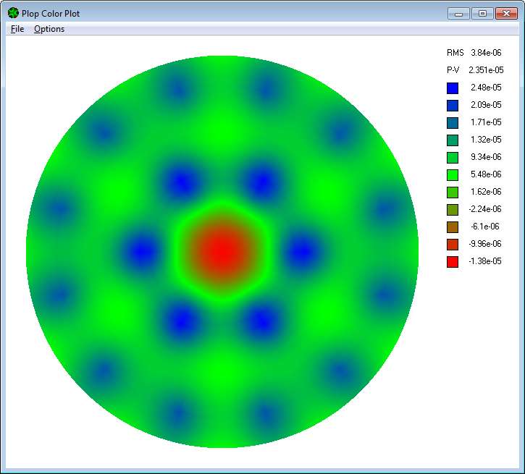This screenshot has height=474, width=525.
Task: Click the legend value 5.48e-06
Action: point(486,174)
